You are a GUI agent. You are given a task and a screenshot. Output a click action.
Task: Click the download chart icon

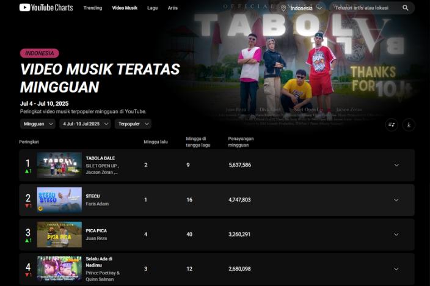[x=409, y=125]
